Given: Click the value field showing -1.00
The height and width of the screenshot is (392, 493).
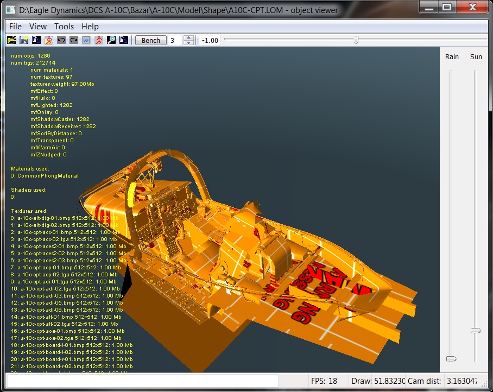Looking at the screenshot, I should tap(210, 40).
